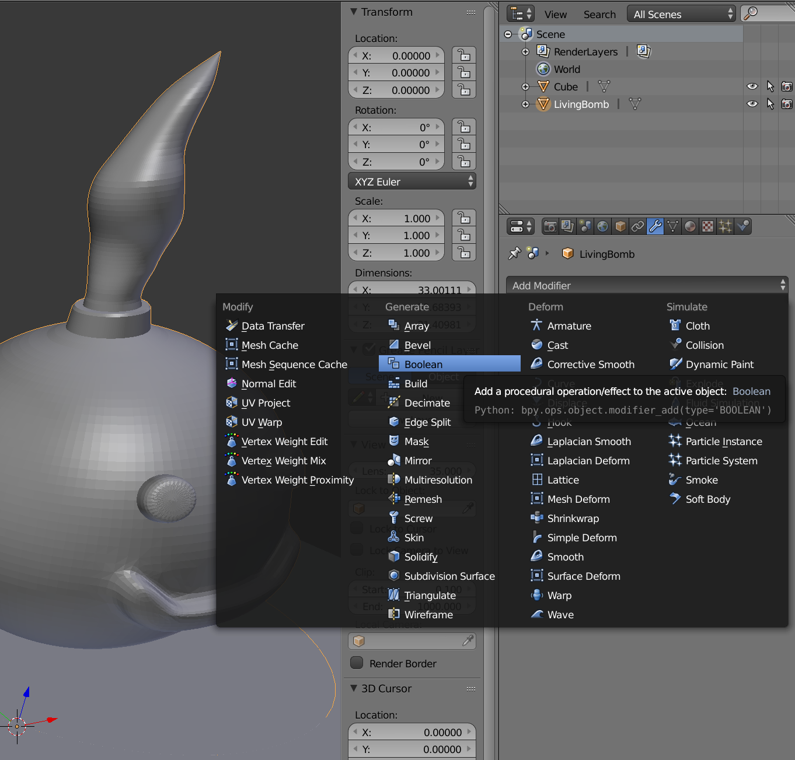
Task: Open the Physics properties icon
Action: tap(742, 226)
